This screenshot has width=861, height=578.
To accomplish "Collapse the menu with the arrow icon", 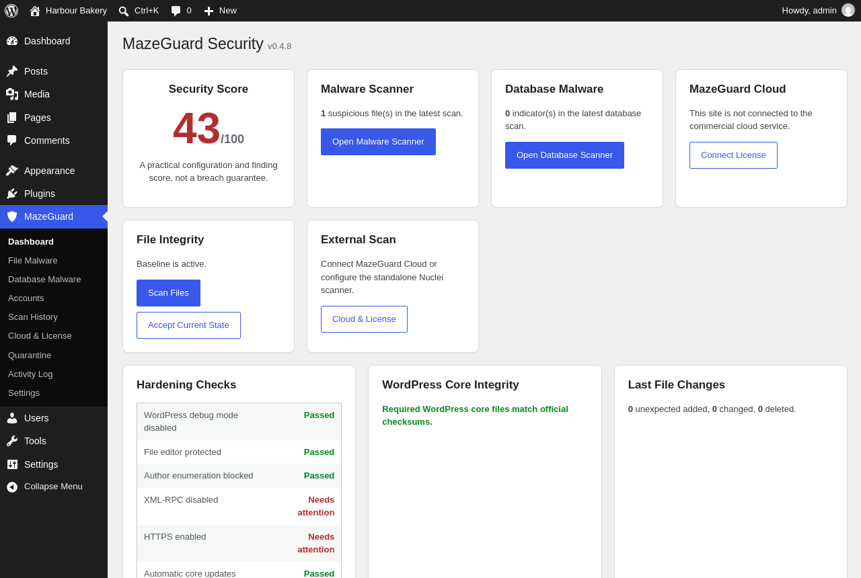I will pyautogui.click(x=12, y=487).
